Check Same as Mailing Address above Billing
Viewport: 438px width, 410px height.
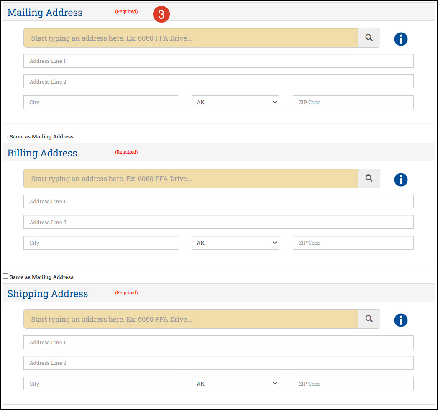pos(5,136)
